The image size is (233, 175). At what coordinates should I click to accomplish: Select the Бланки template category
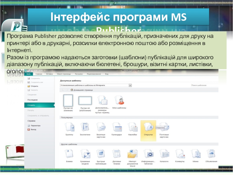click(x=69, y=156)
